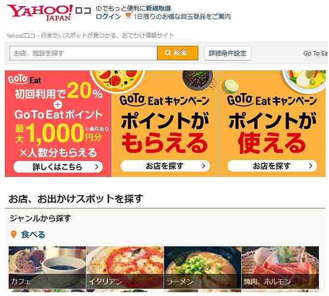Click the orange map pin beside 食べる
329x296 pixels.
14,234
